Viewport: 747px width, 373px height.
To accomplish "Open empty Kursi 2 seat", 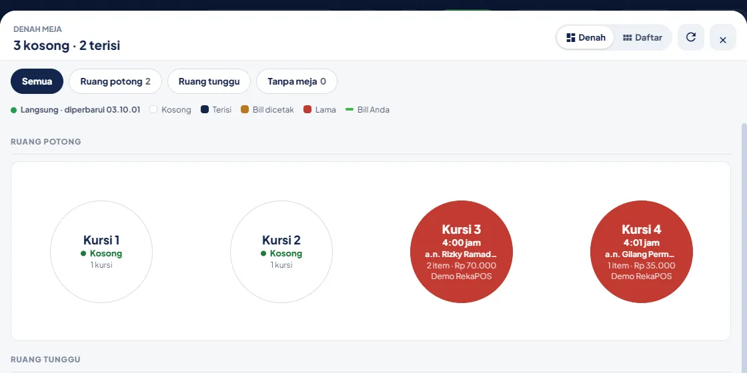I will pyautogui.click(x=281, y=252).
